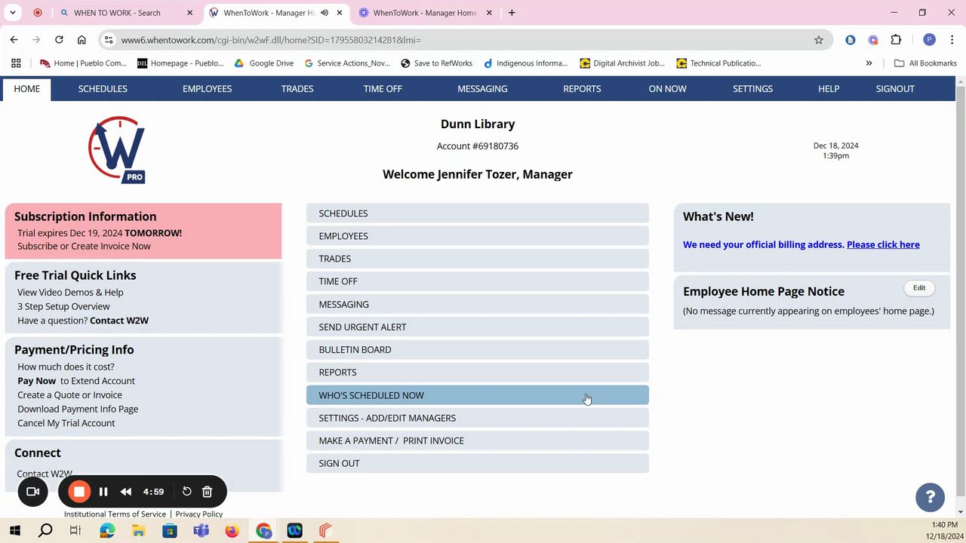The height and width of the screenshot is (543, 966).
Task: Go back to the previous page
Action: pos(14,40)
